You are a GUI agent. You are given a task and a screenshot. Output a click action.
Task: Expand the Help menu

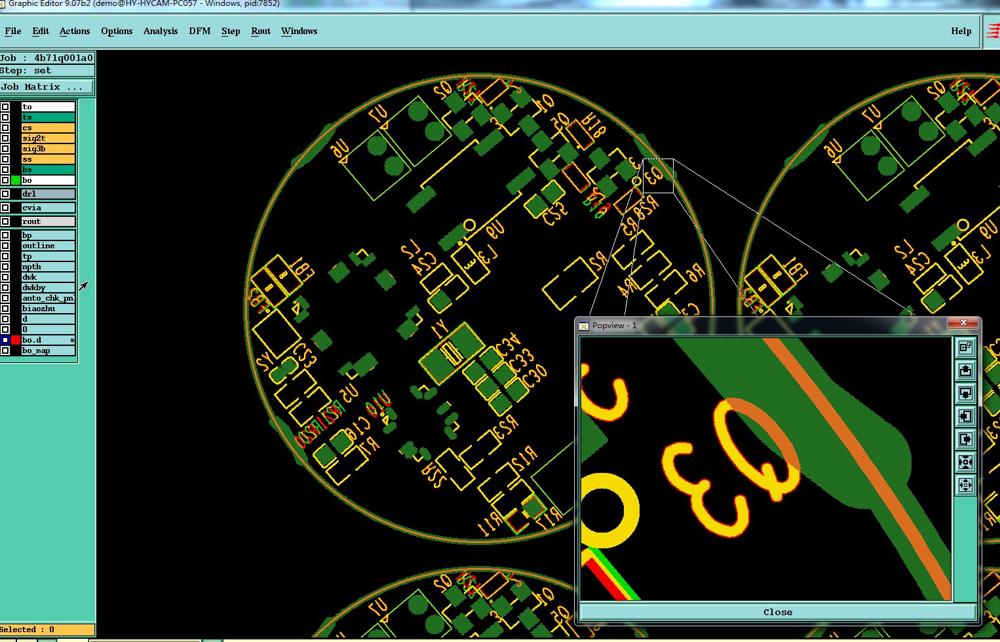(x=961, y=31)
